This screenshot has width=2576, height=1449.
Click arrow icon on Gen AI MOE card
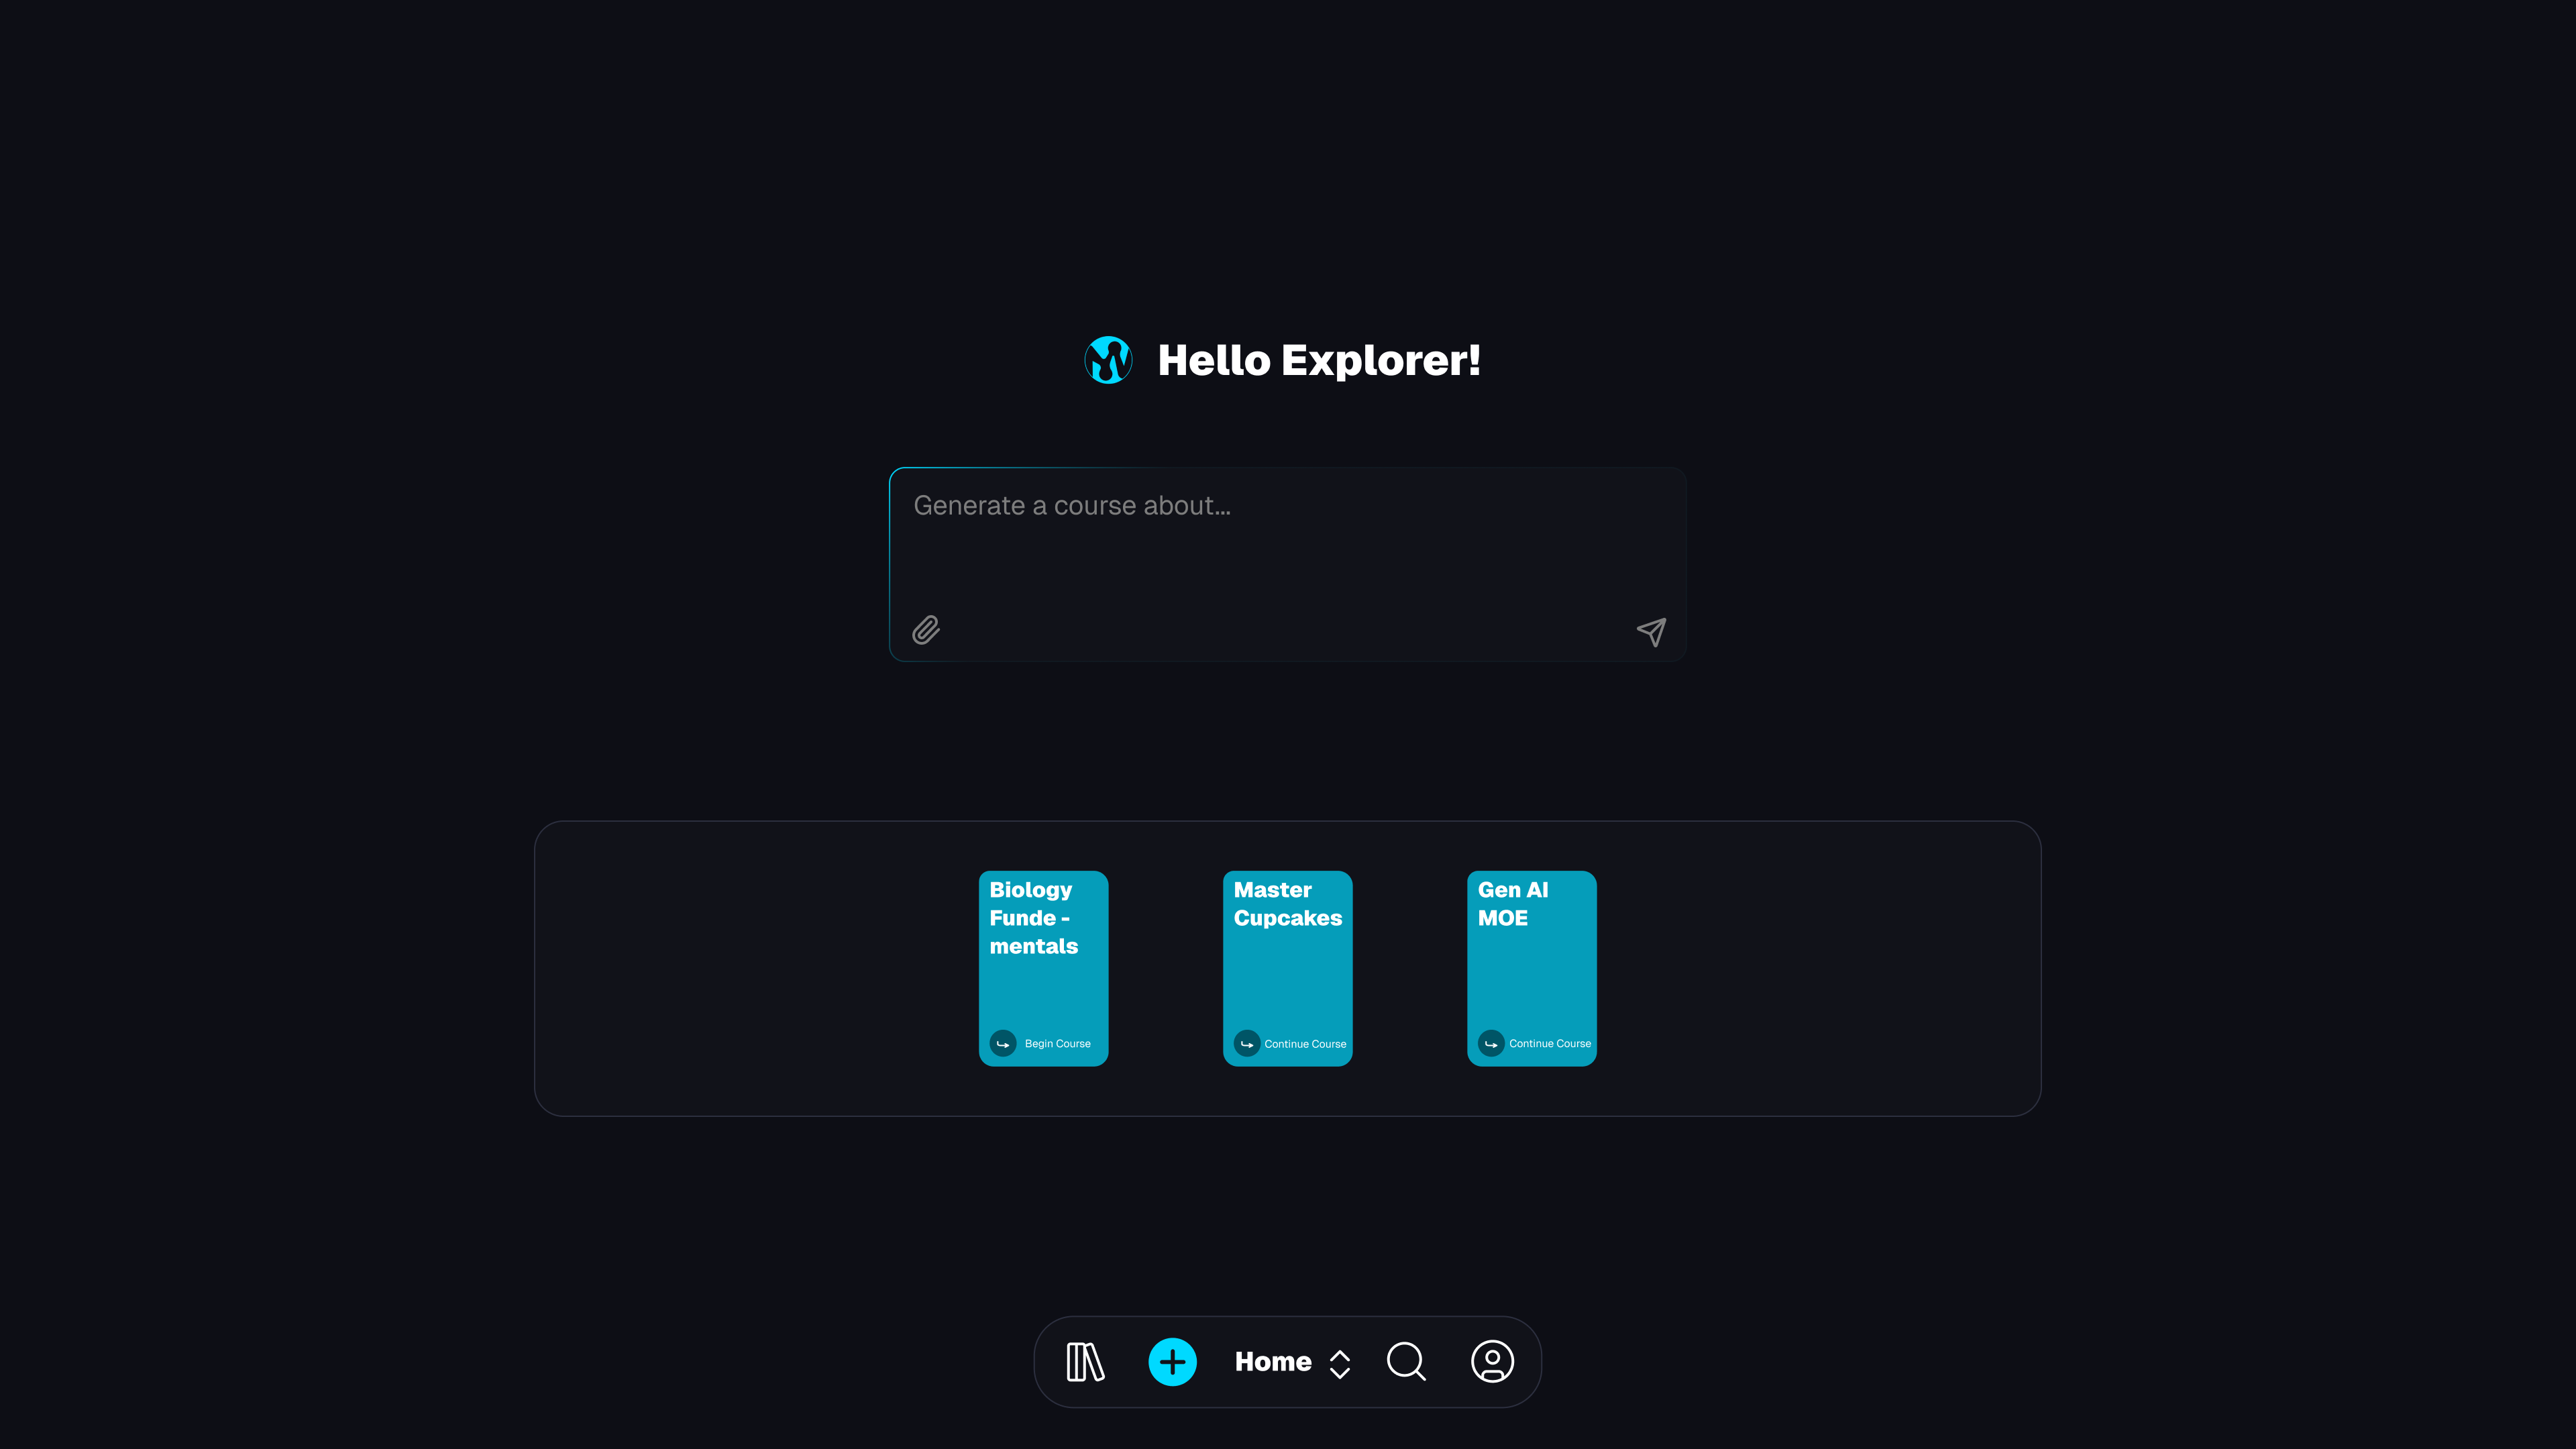(x=1491, y=1043)
